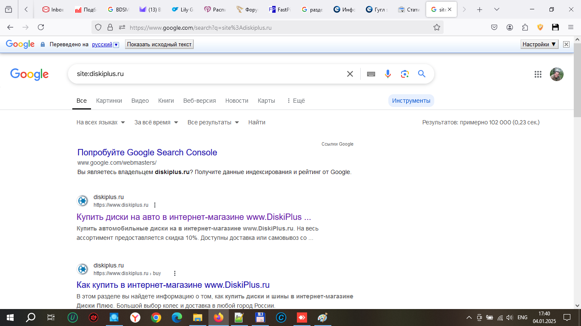This screenshot has height=326, width=581.
Task: Close the Google Translate bar
Action: [x=566, y=44]
